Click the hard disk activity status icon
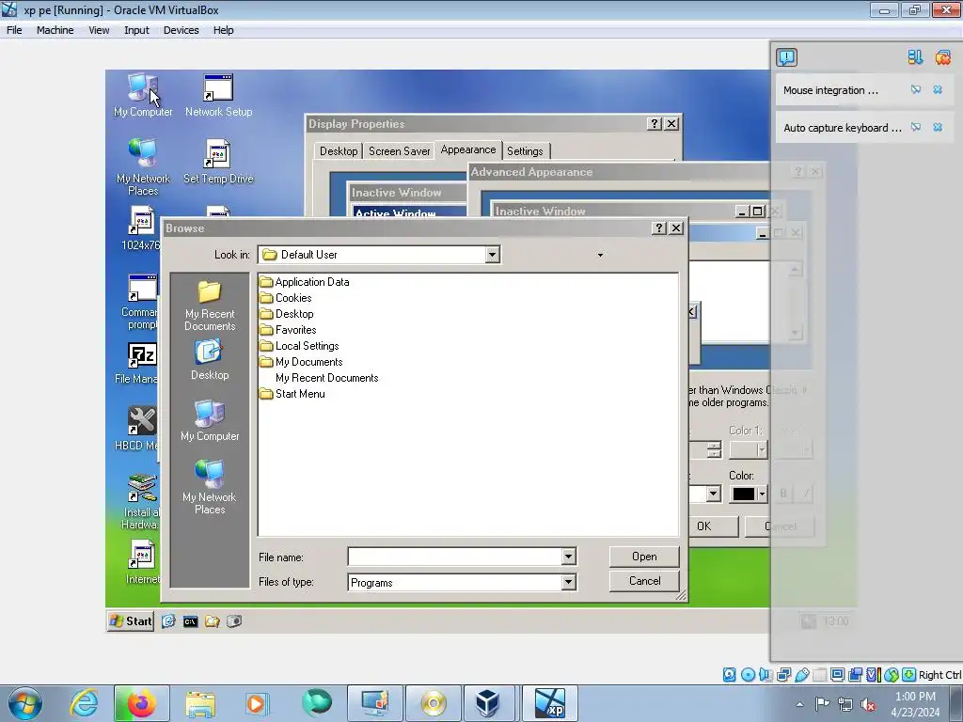This screenshot has height=722, width=963. click(729, 675)
